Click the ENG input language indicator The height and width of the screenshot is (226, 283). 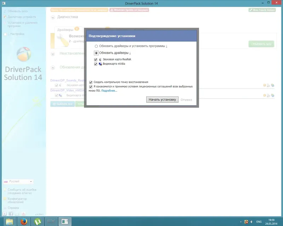[259, 222]
